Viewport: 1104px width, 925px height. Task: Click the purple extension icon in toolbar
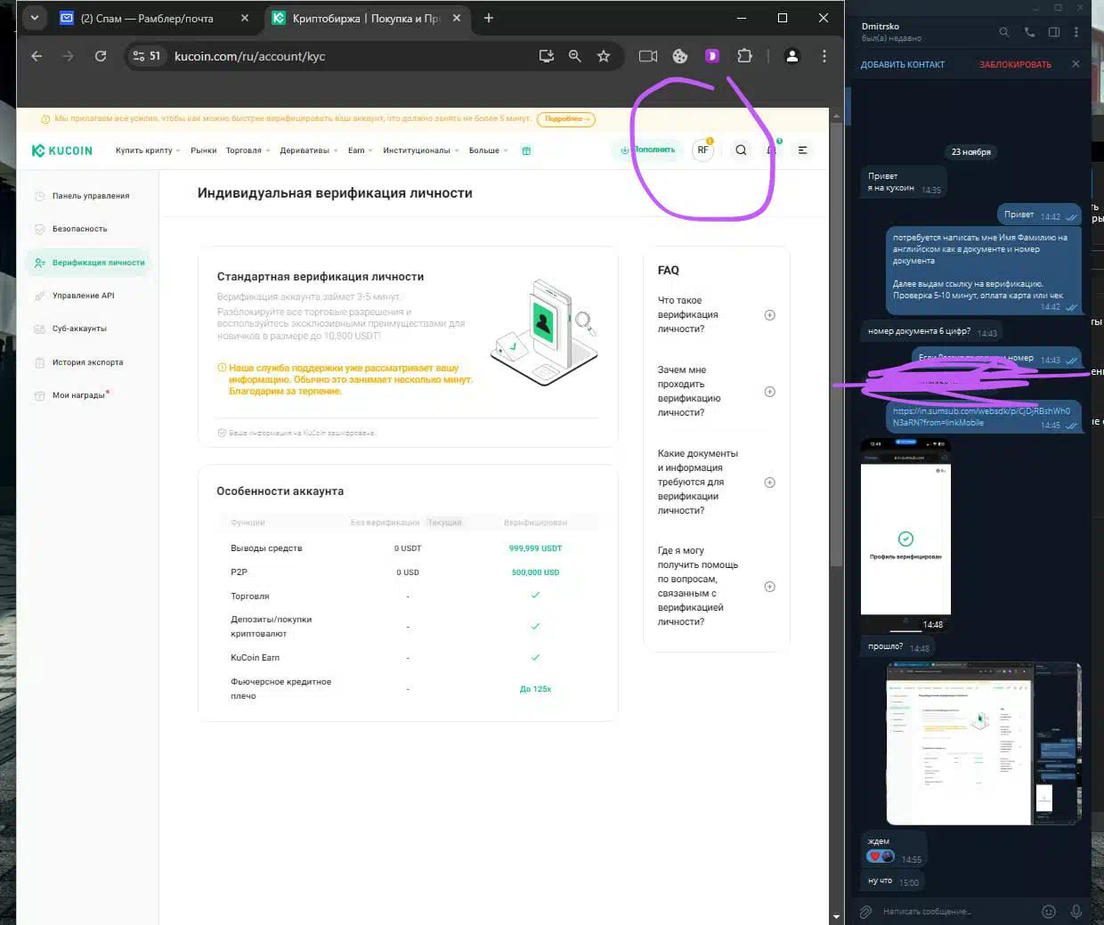tap(712, 56)
